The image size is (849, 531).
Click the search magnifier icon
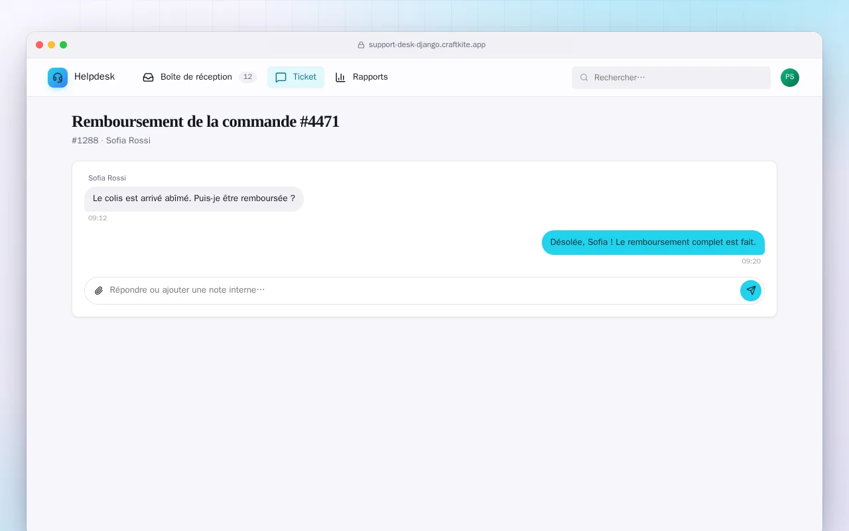[584, 78]
